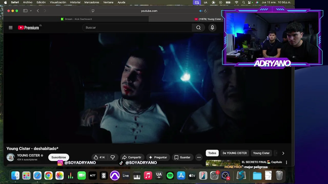The height and width of the screenshot is (184, 328).
Task: Open options for EL SECRETO FINAL video
Action: click(286, 162)
